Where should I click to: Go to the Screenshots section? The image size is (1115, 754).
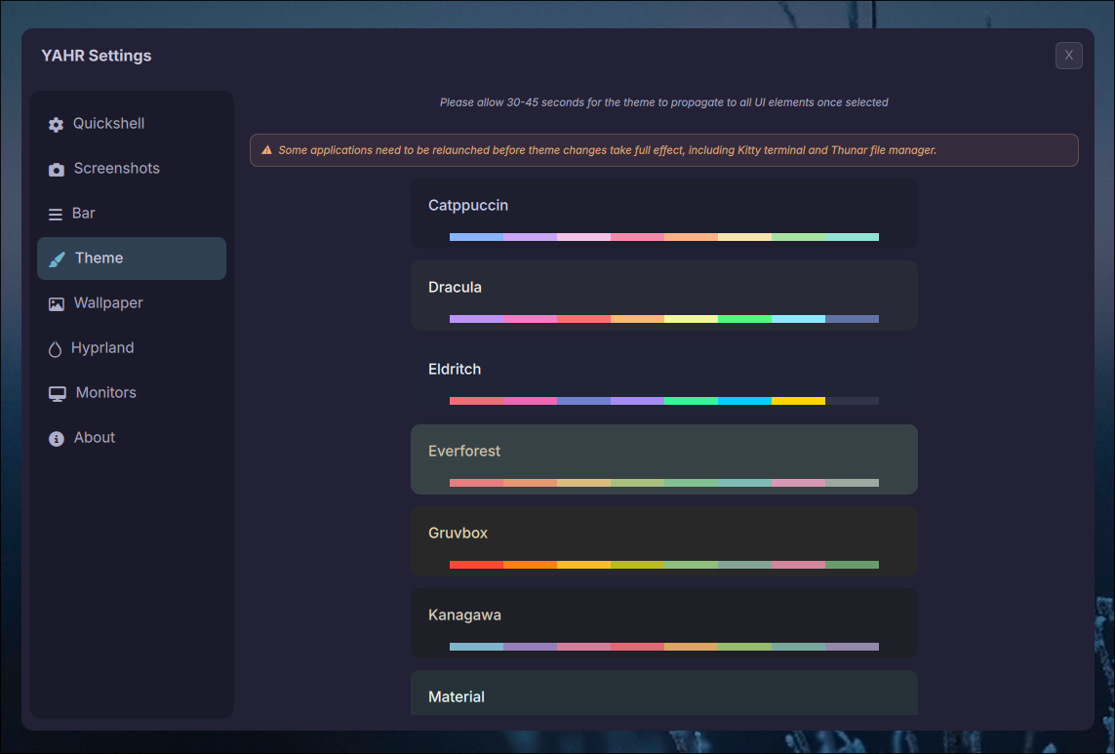point(132,169)
